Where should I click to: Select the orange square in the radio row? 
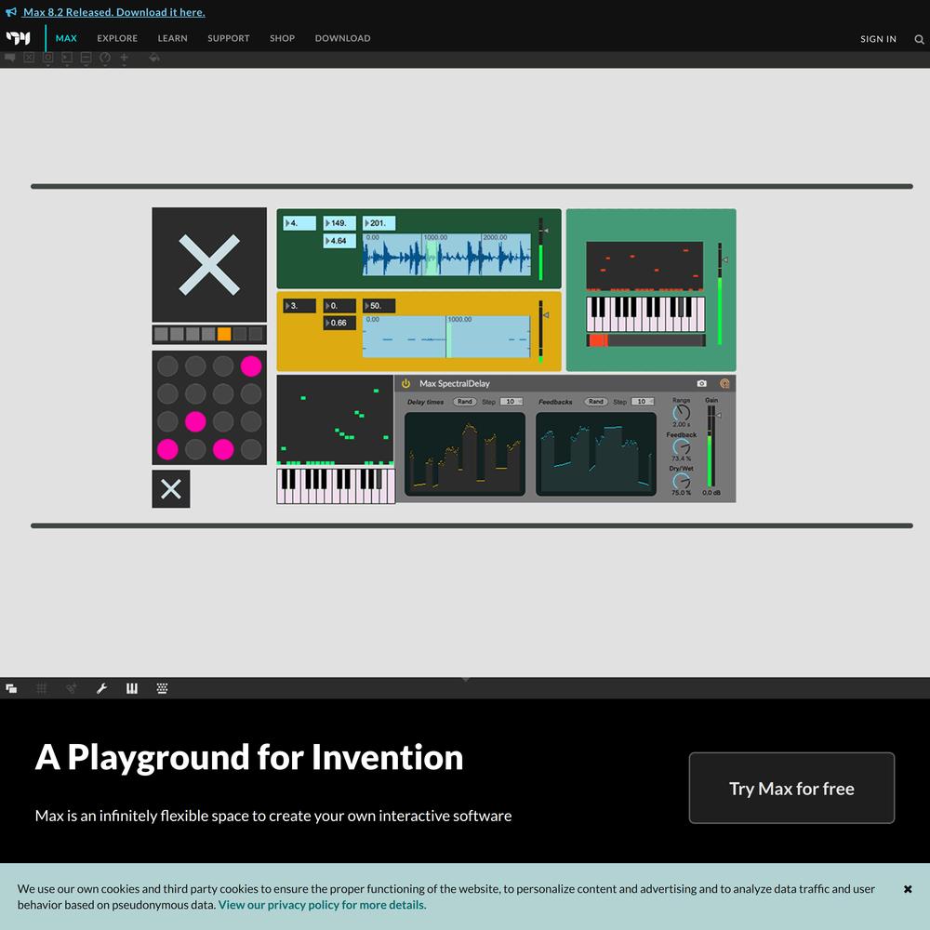pyautogui.click(x=224, y=334)
